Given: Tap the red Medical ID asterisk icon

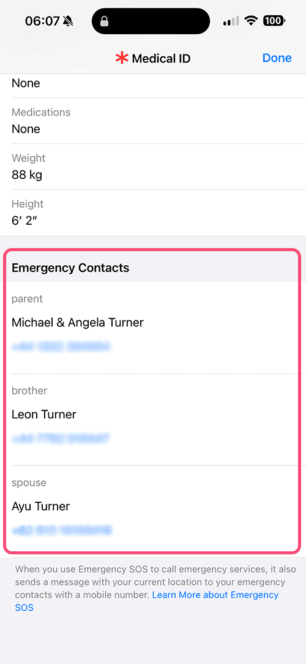Looking at the screenshot, I should tap(122, 58).
